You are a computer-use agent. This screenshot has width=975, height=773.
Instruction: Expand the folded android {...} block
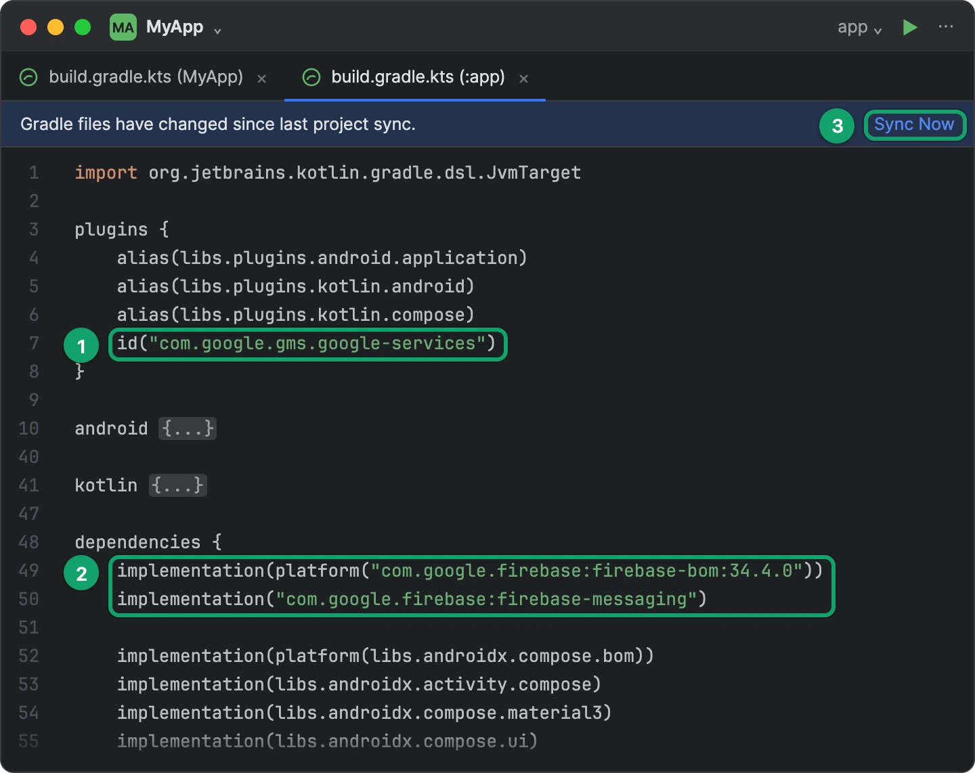point(188,428)
